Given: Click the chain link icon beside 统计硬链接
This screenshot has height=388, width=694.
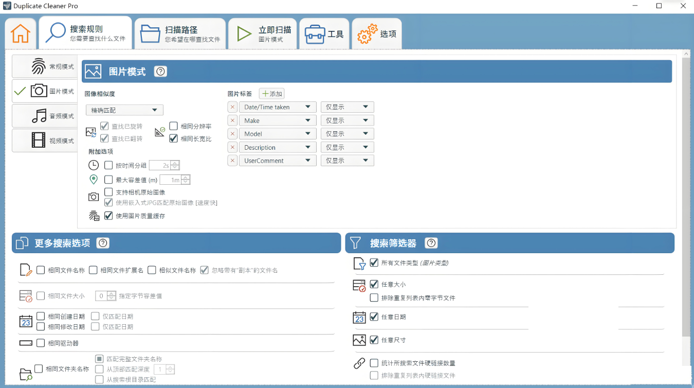Looking at the screenshot, I should coord(359,363).
